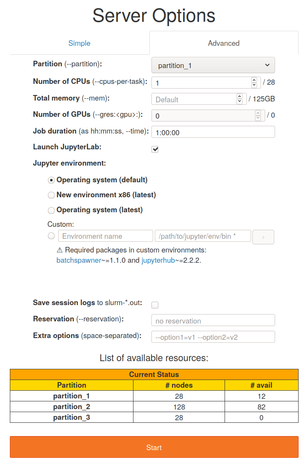Decrement the Total memory stepper

click(x=240, y=101)
